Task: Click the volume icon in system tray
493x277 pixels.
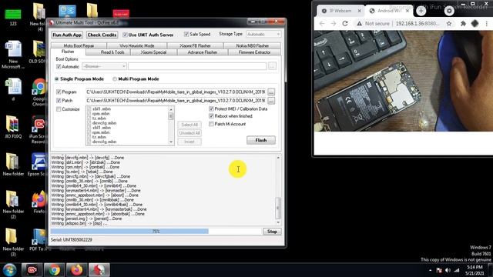Action: [x=448, y=270]
